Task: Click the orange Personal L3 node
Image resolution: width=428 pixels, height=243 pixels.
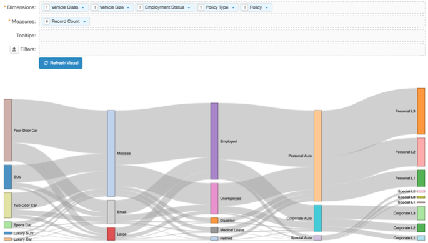Action: click(x=421, y=111)
